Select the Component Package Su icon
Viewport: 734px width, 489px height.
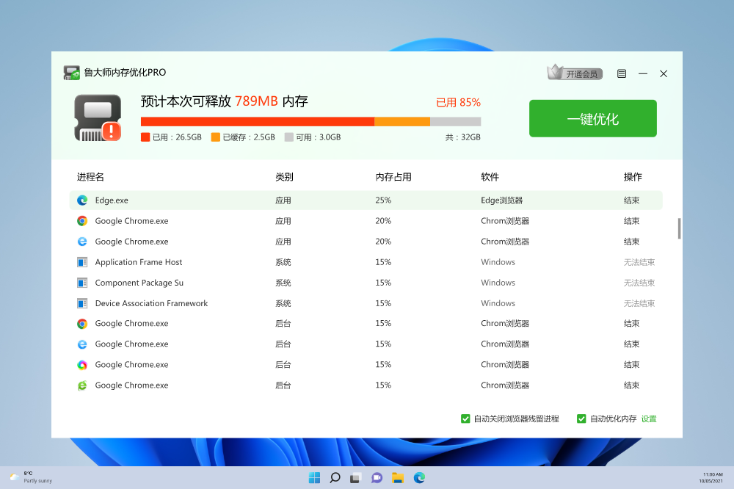(82, 283)
